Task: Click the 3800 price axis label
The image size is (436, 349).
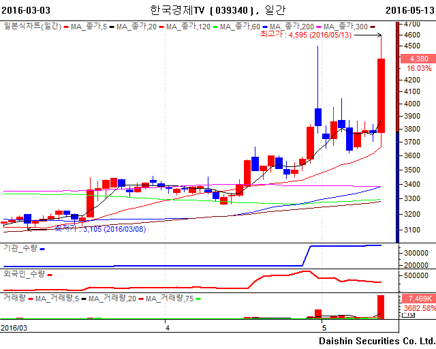Action: coord(412,129)
